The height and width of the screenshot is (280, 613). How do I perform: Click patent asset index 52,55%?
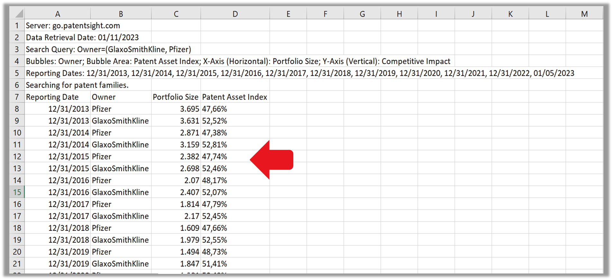click(235, 240)
